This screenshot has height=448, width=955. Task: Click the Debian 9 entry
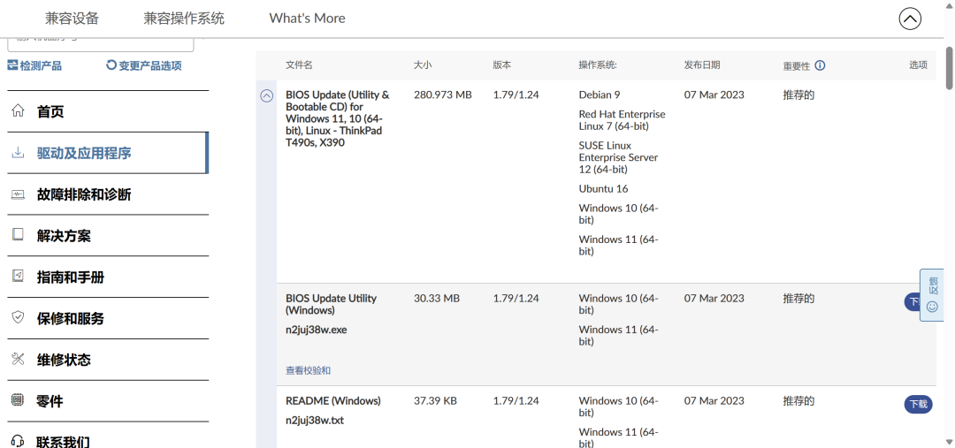[x=600, y=95]
